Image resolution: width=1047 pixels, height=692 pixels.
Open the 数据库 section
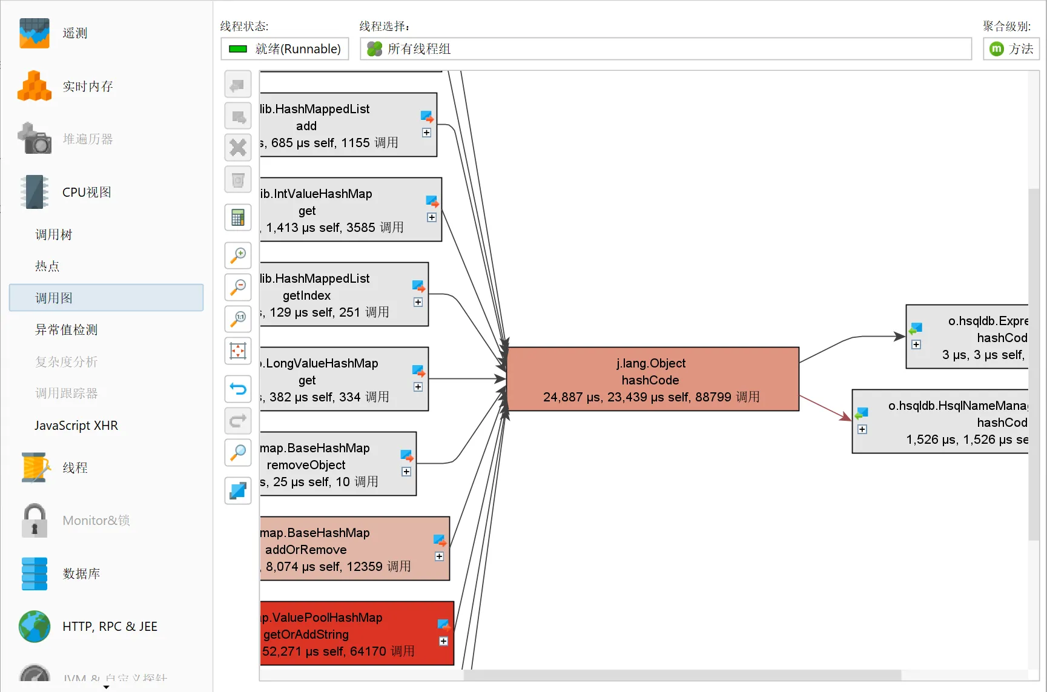coord(82,573)
